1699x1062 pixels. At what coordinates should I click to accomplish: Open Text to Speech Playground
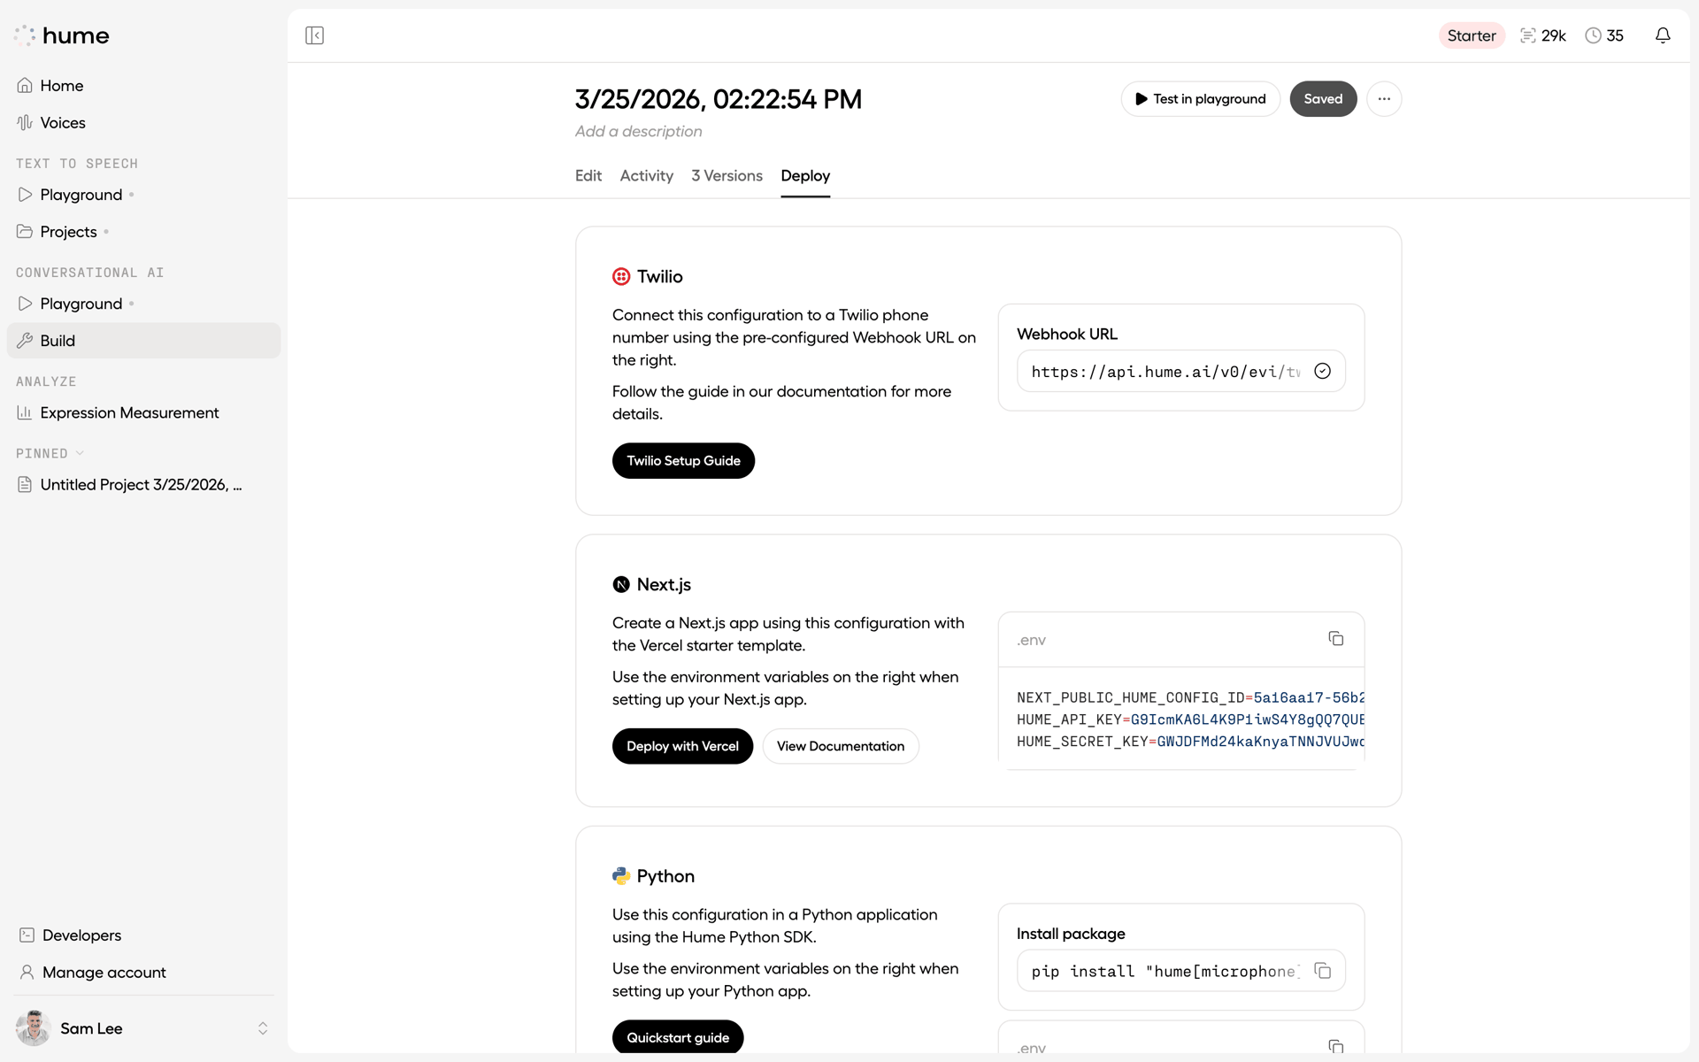tap(143, 194)
